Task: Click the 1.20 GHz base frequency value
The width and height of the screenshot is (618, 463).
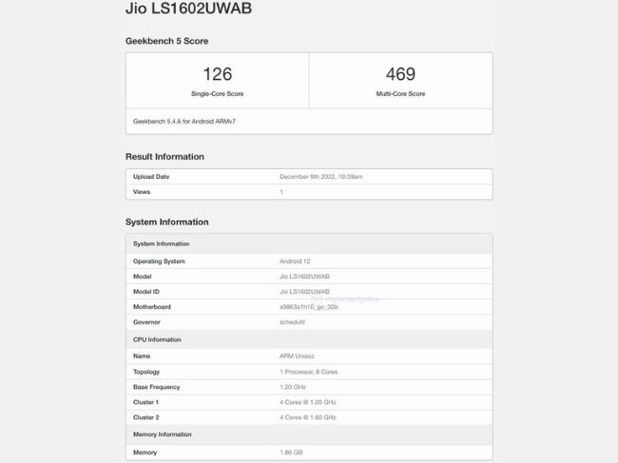Action: [293, 387]
